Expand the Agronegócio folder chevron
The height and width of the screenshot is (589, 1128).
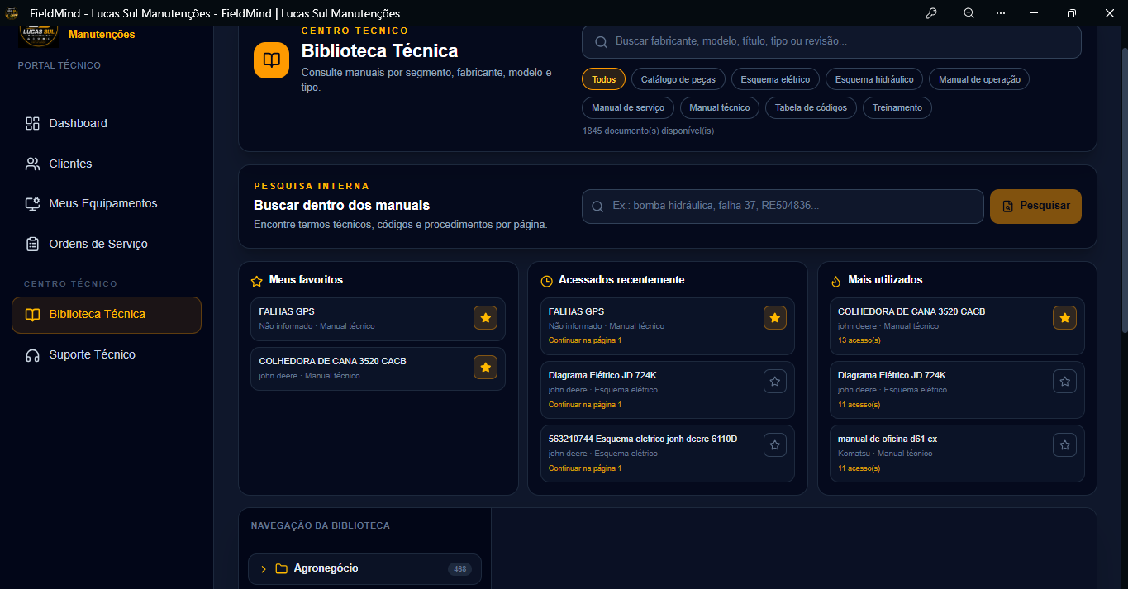[263, 569]
